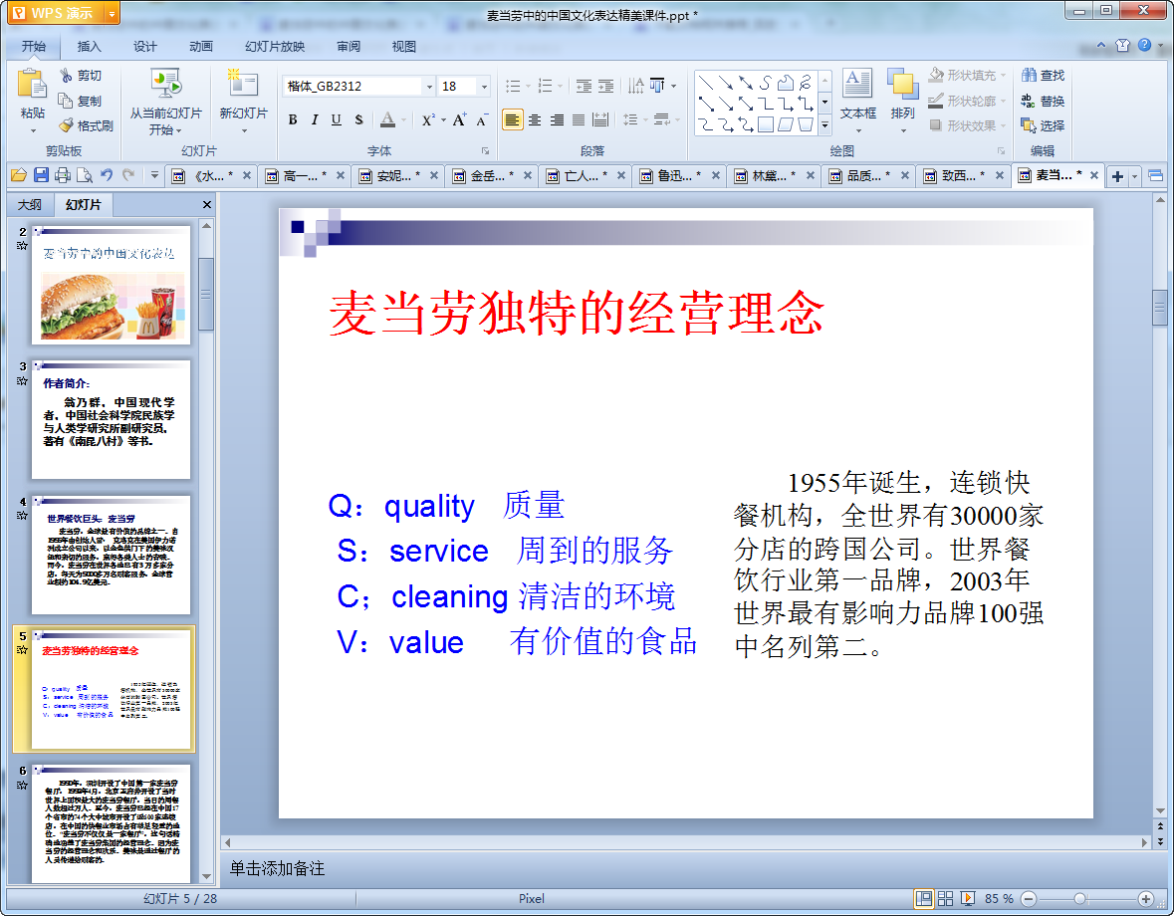Toggle text shadow (S) formatting
This screenshot has width=1174, height=916.
(358, 119)
